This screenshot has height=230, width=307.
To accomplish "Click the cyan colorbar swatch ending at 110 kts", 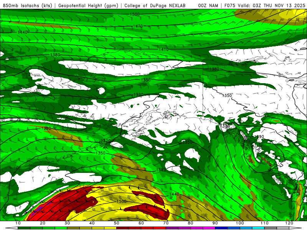I will coord(258,228).
